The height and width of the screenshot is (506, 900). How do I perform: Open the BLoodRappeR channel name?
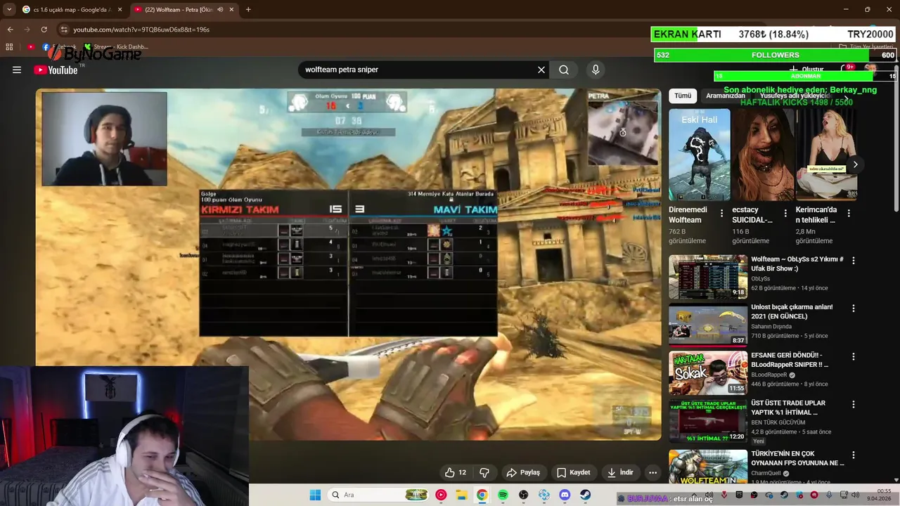tap(769, 375)
